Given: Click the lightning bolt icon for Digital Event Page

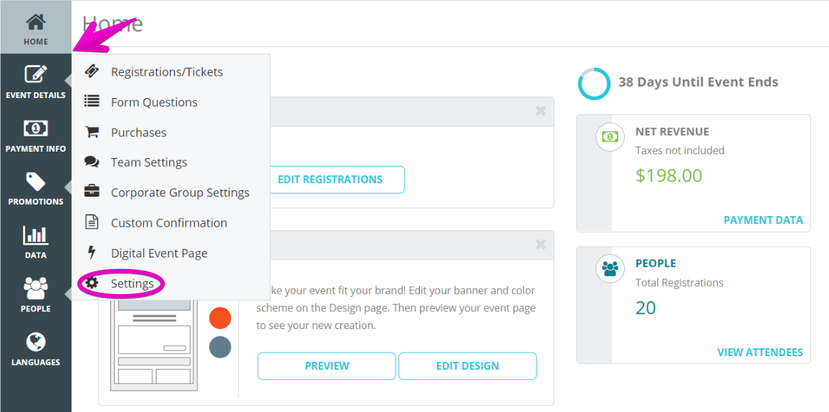Looking at the screenshot, I should [x=92, y=252].
